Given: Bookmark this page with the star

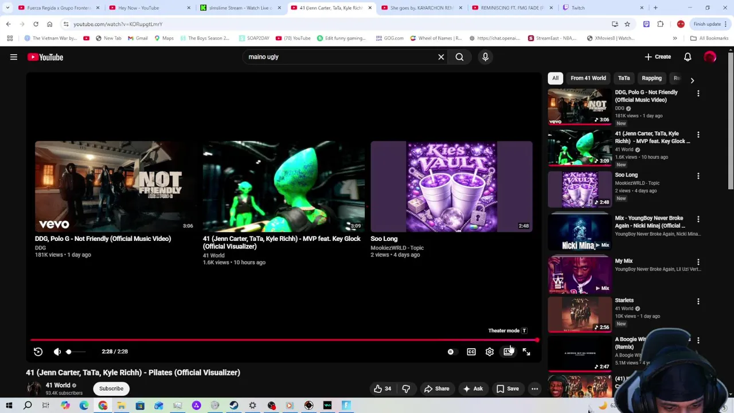Looking at the screenshot, I should click(627, 24).
